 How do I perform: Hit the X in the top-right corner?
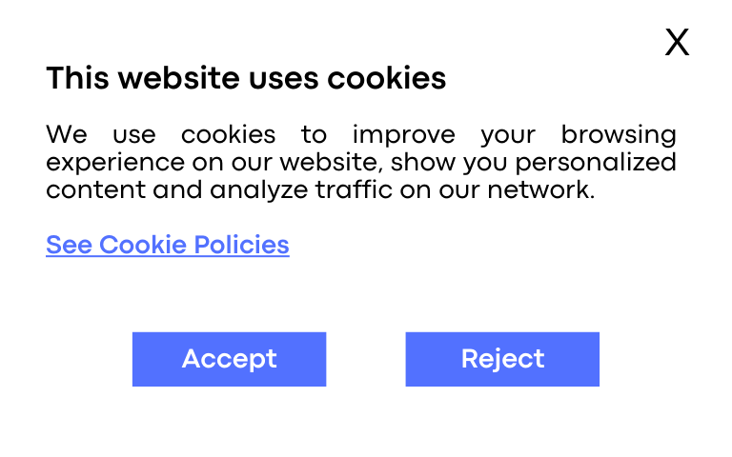click(x=677, y=42)
